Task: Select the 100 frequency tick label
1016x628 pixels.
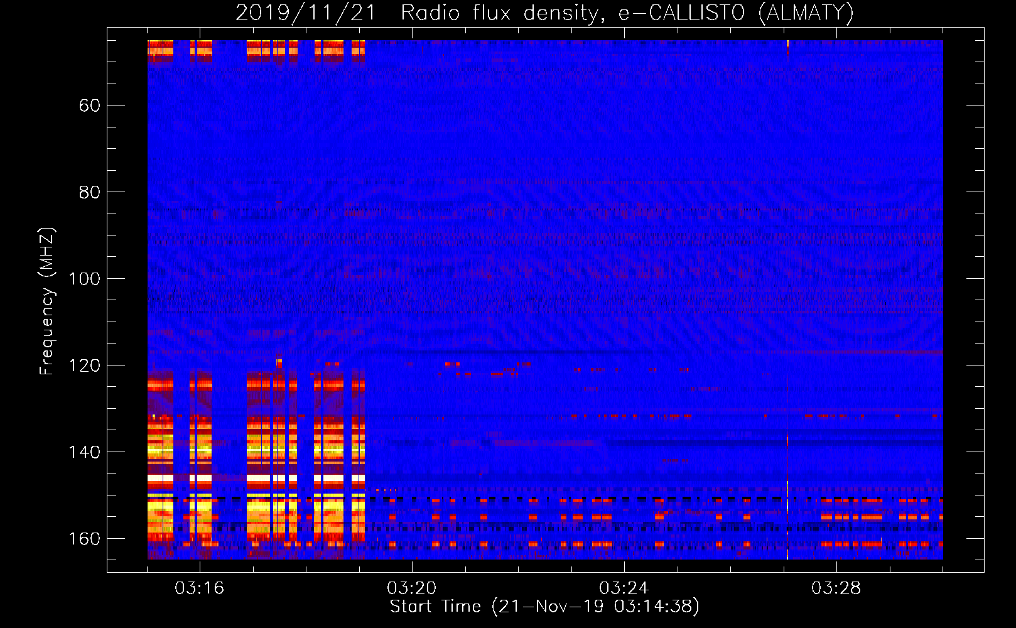Action: pos(85,279)
